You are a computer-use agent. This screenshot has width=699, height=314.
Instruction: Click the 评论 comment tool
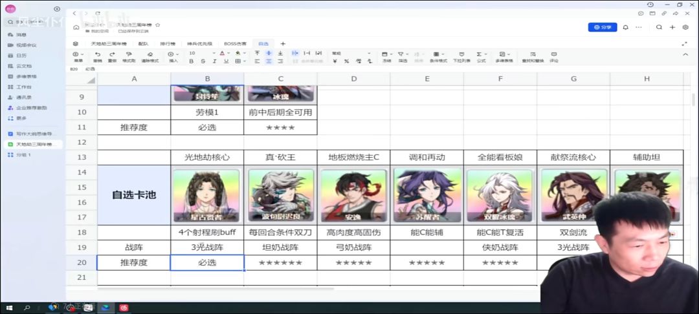[x=554, y=57]
